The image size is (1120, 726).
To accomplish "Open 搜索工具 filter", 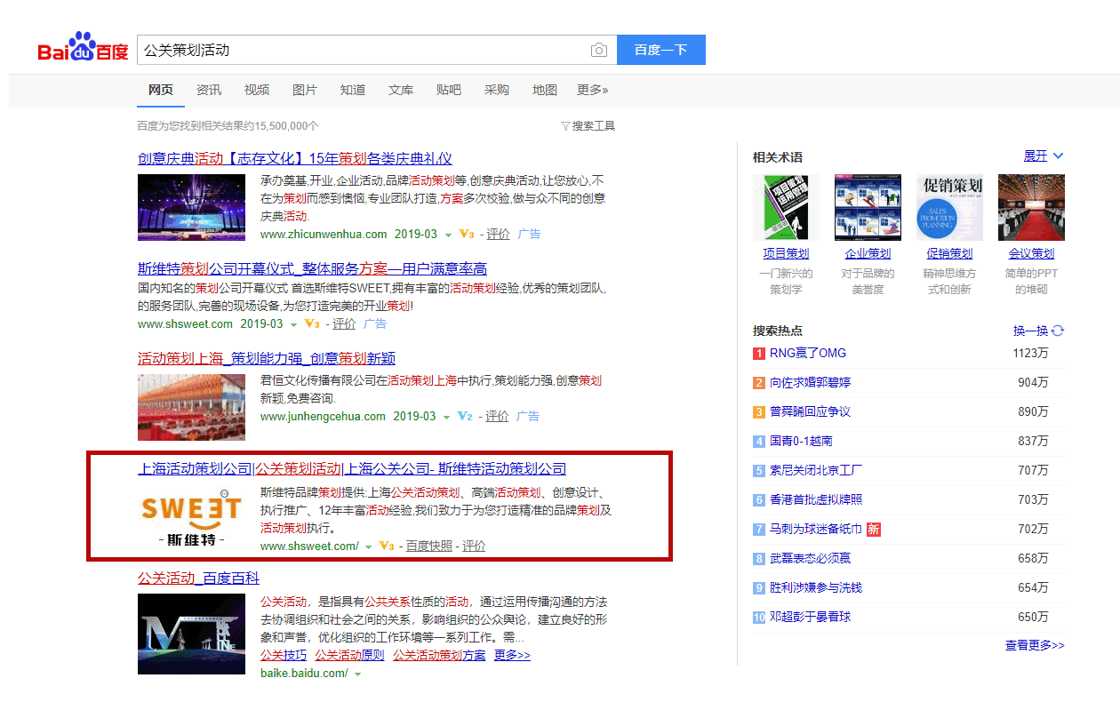I will tap(588, 126).
